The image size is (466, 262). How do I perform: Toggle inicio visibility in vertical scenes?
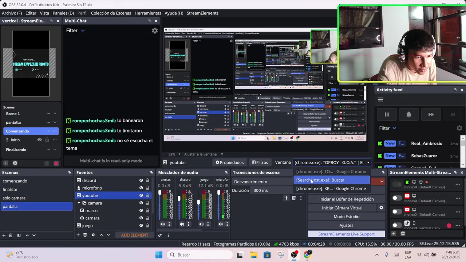40,140
